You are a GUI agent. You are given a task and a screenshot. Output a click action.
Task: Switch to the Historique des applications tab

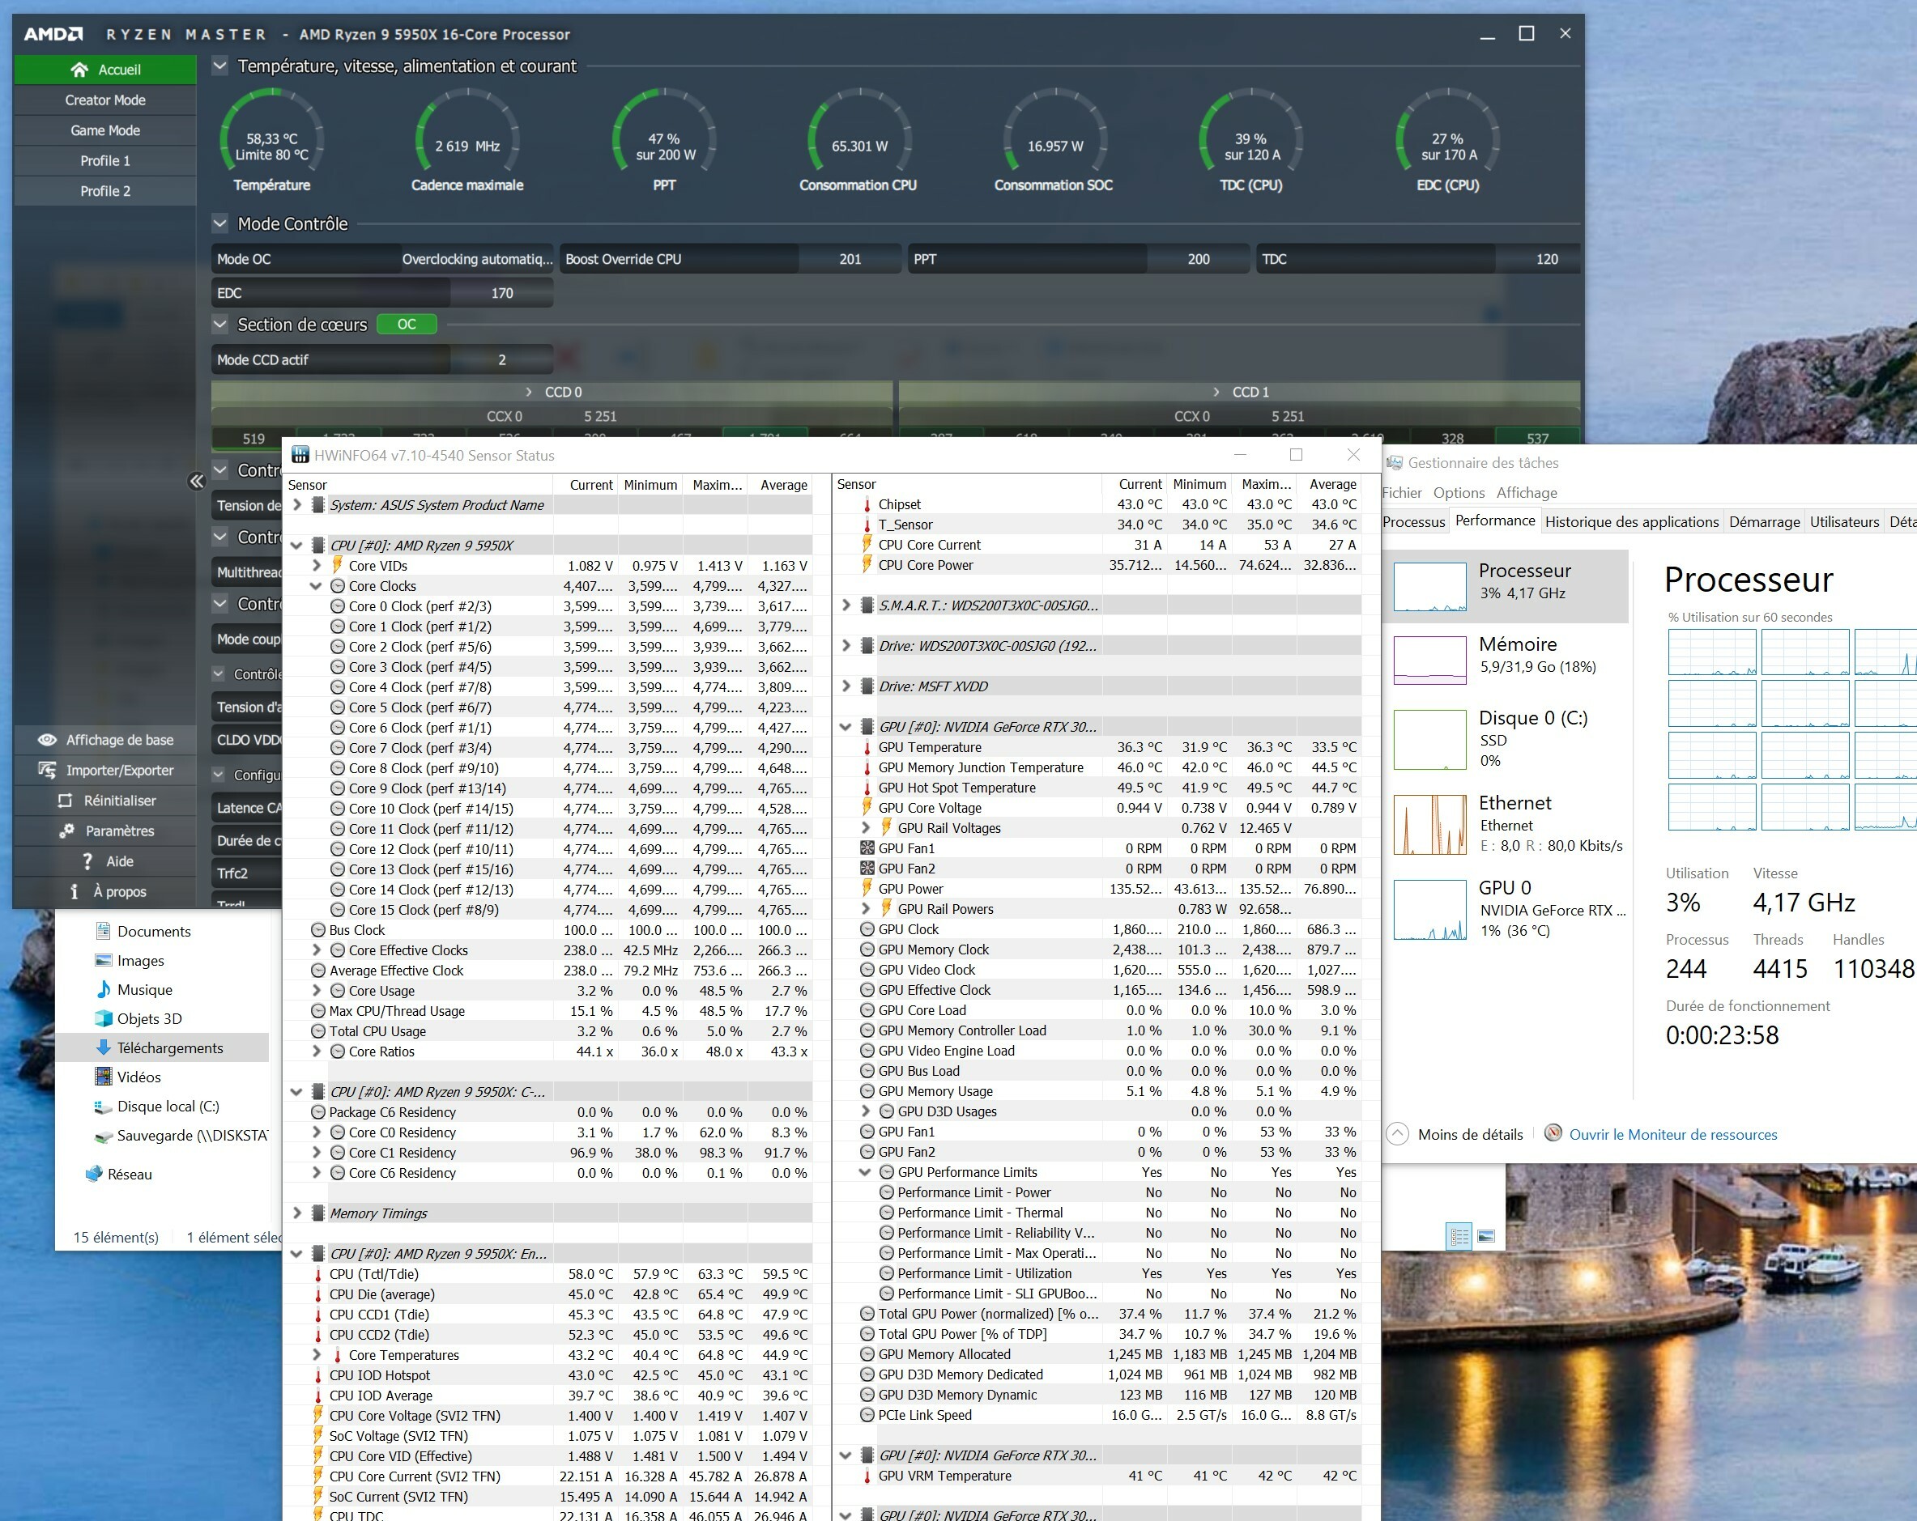coord(1632,521)
